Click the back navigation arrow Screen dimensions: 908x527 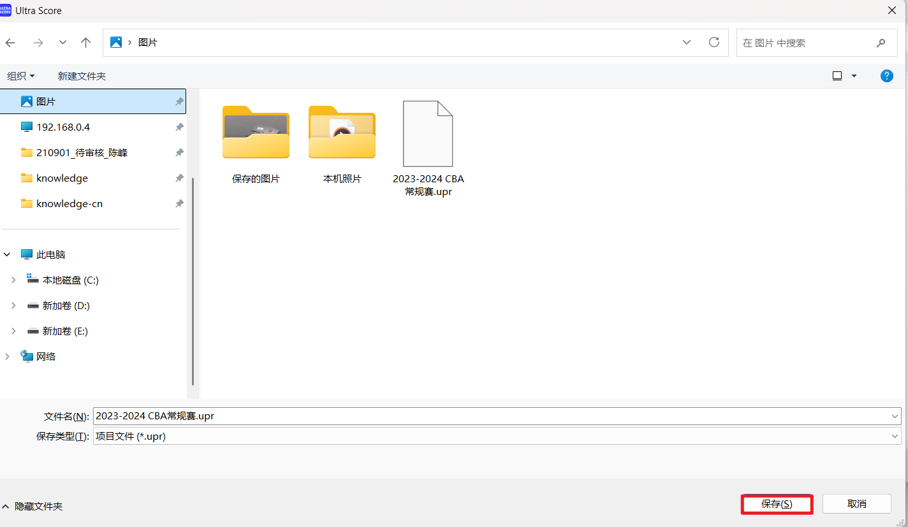(x=10, y=42)
